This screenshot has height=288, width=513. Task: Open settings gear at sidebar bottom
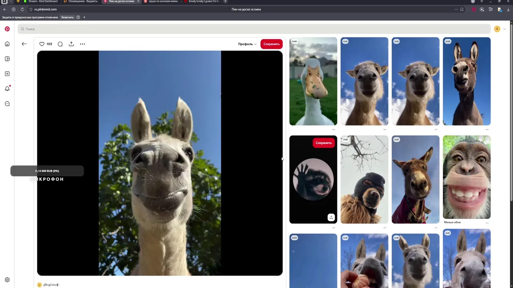7,280
